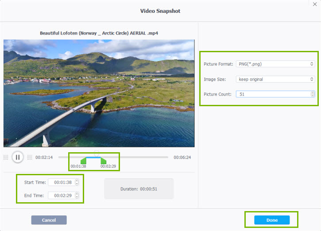Click the Start Time stepper arrows
The image size is (321, 231).
[77, 182]
